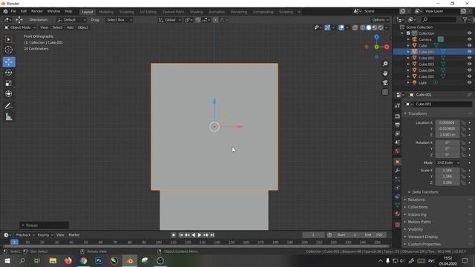475x267 pixels.
Task: Switch perspective/orthographic grid icon in viewport
Action: pos(385,92)
